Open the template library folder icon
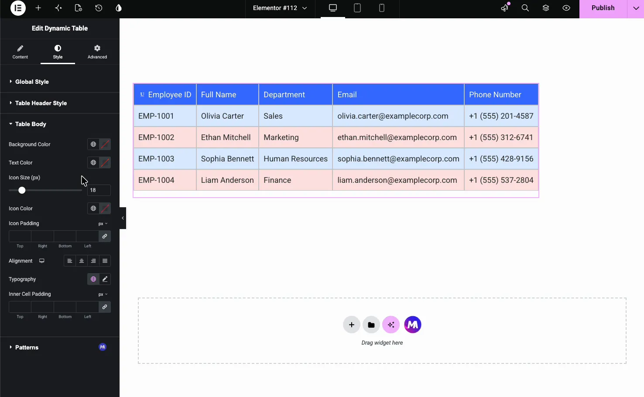Screen dimensions: 644x397 click(x=371, y=325)
